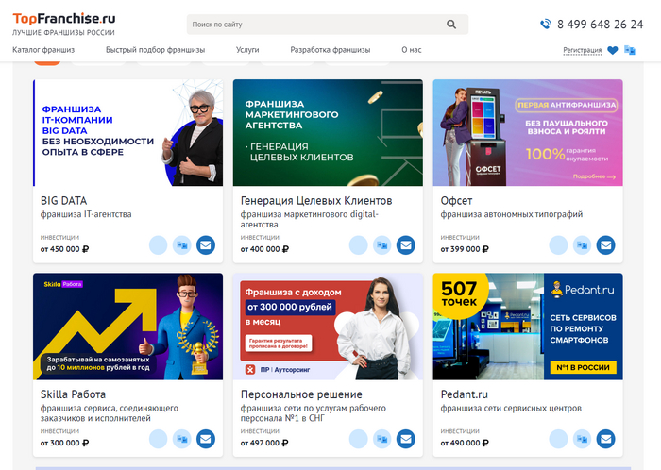The width and height of the screenshot is (661, 470).
Task: Click text 'от 300 000 ₽'
Action: pyautogui.click(x=64, y=443)
